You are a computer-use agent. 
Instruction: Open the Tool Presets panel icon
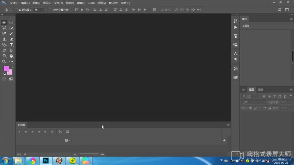click(235, 68)
